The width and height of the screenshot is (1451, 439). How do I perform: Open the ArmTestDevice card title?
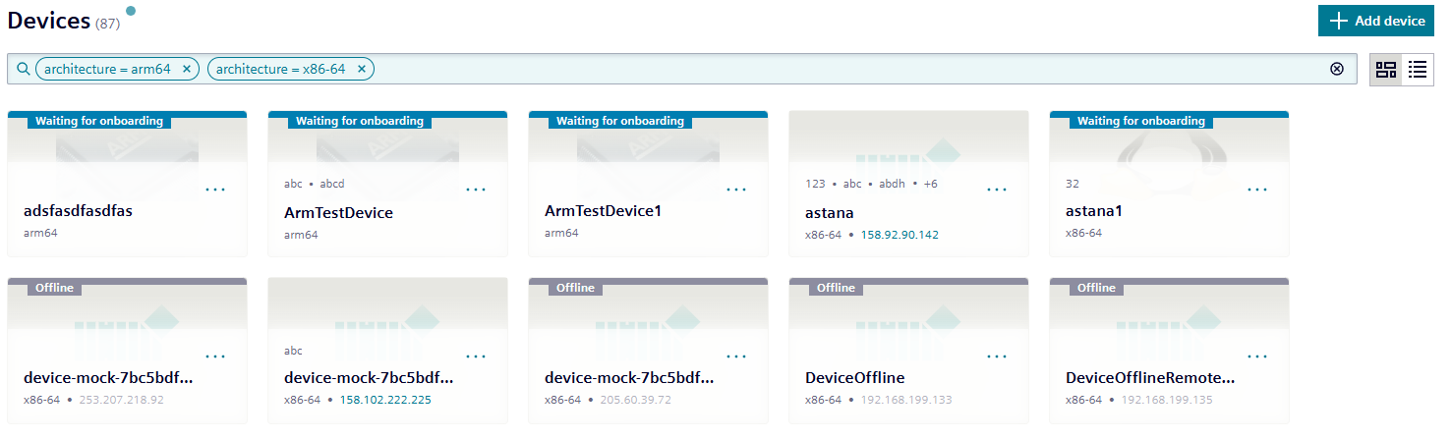338,213
